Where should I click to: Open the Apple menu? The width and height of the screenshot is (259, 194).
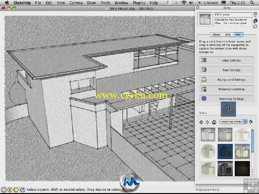(7, 3)
